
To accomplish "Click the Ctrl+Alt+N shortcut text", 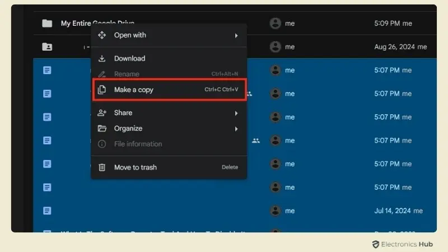I will pos(225,74).
